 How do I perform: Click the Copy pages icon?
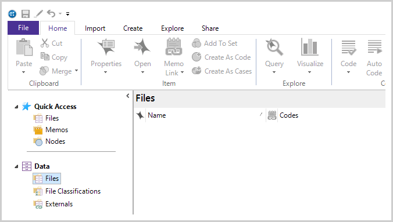tap(45, 56)
